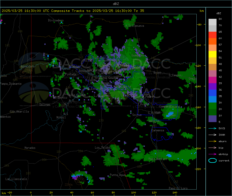Image resolution: width=232 pixels, height=196 pixels.
Task: Click the Goico place label
Action: (157, 72)
